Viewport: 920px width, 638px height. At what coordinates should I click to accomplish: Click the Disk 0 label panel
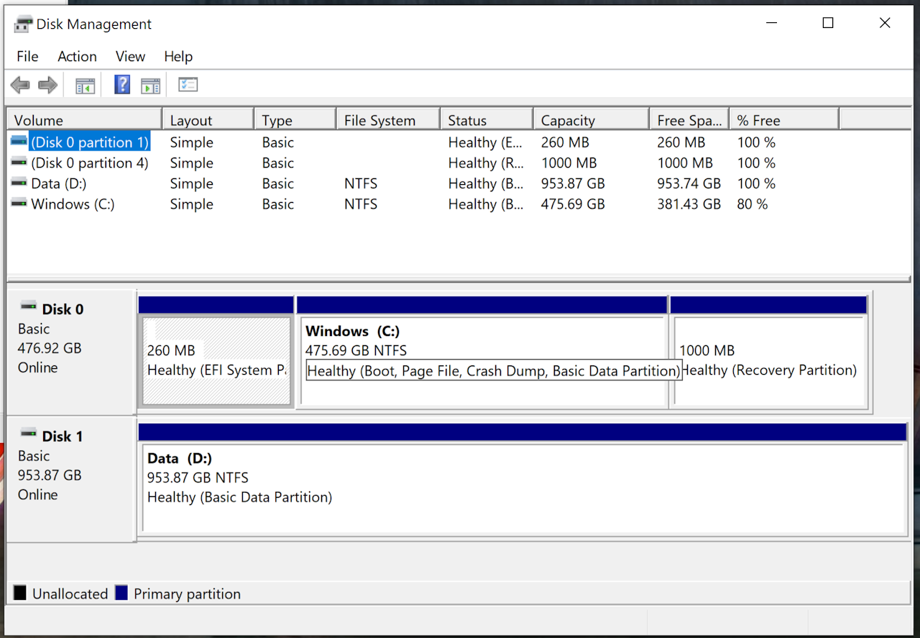pyautogui.click(x=71, y=352)
